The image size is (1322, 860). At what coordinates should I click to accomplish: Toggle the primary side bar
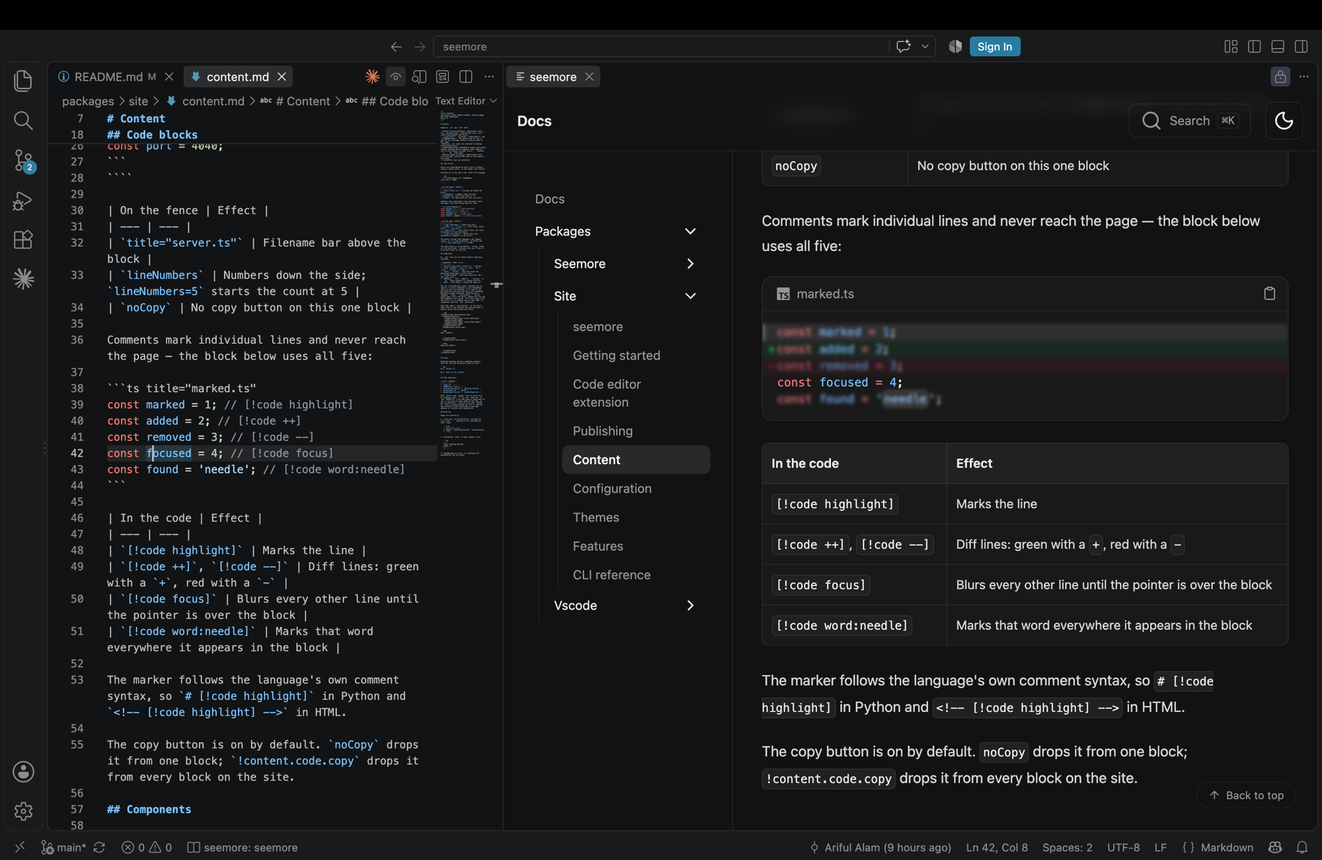tap(1254, 46)
